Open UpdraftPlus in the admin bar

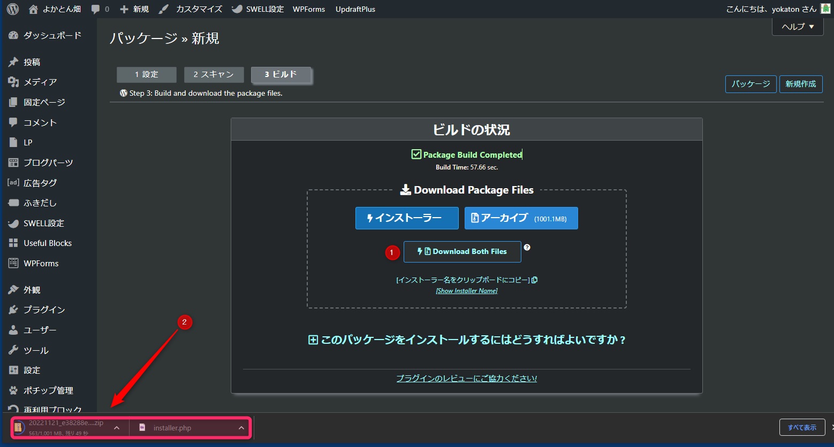pyautogui.click(x=355, y=9)
